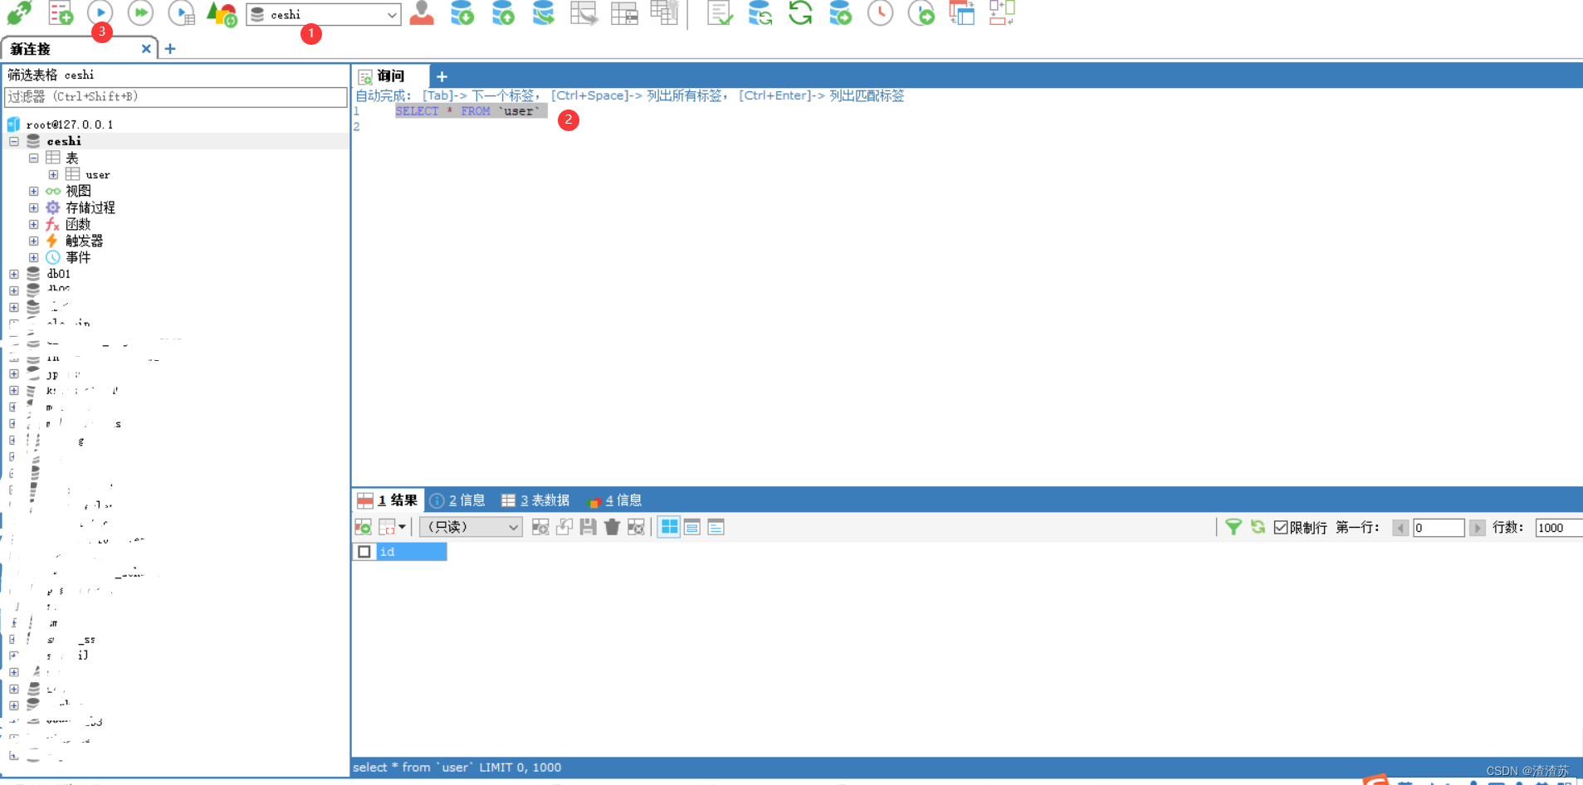The width and height of the screenshot is (1583, 785).
Task: Switch to the 2 信息 tab
Action: coord(457,500)
